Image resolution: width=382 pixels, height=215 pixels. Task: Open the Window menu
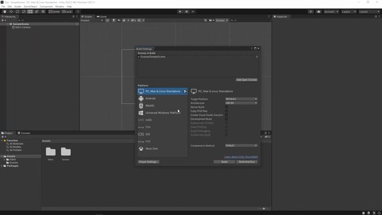[60, 7]
